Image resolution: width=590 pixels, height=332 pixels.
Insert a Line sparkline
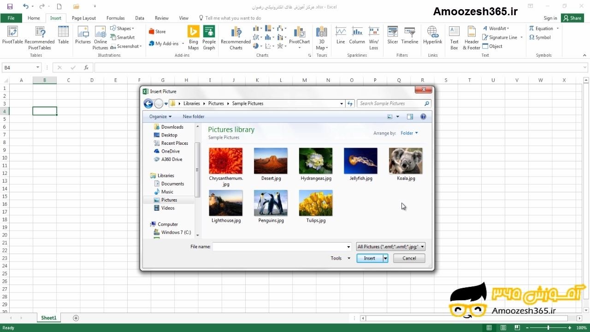(341, 35)
